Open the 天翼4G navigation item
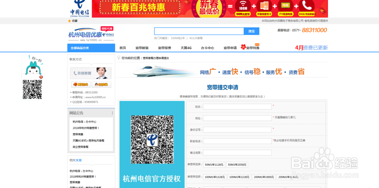The image size is (379, 188). click(x=186, y=48)
